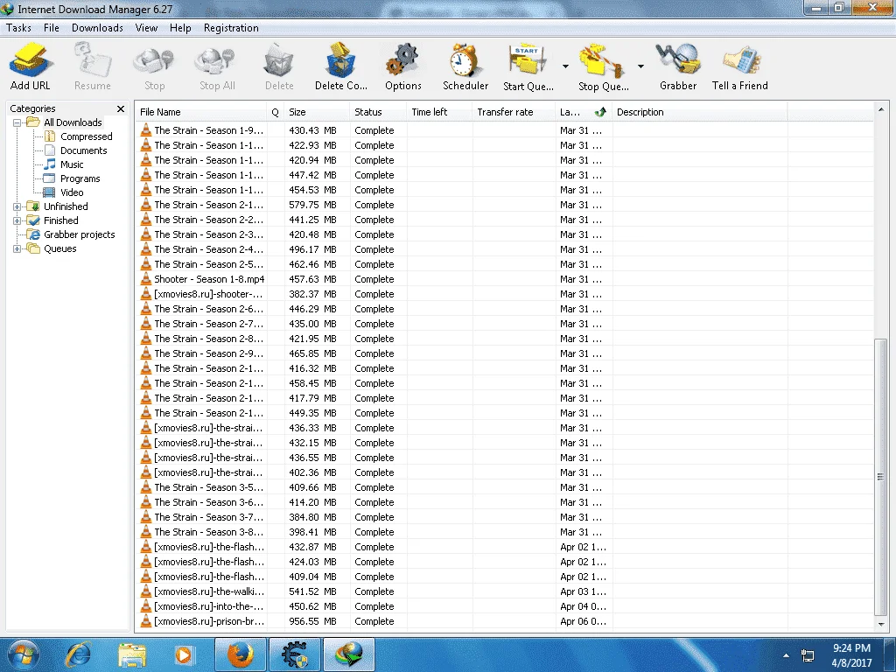Screen dimensions: 896x672
Task: Select the Compressed category
Action: [87, 136]
